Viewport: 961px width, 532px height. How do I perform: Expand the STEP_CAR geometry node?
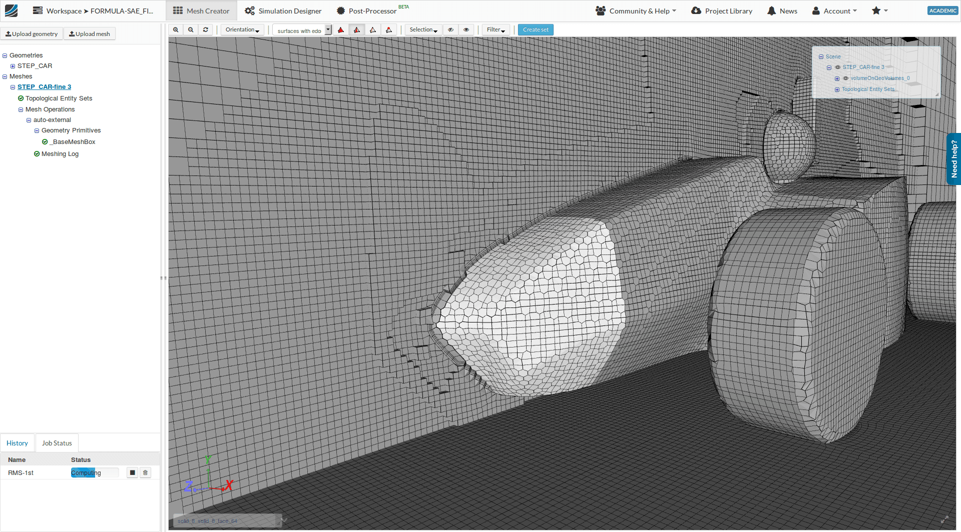(13, 66)
